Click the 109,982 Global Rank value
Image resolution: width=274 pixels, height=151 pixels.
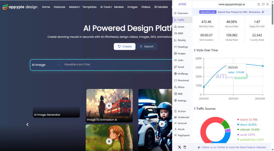pyautogui.click(x=232, y=35)
